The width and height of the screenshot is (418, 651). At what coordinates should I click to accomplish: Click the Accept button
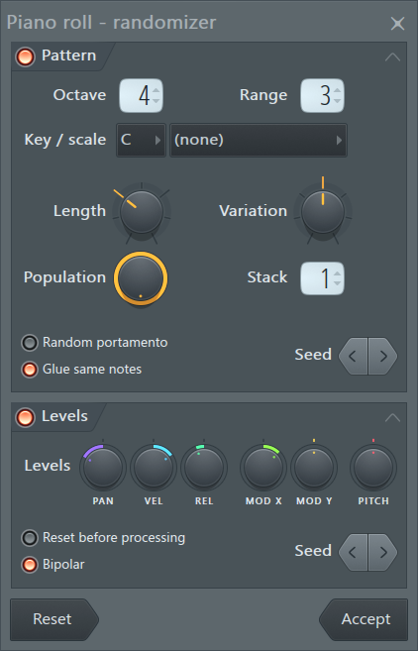pyautogui.click(x=364, y=619)
